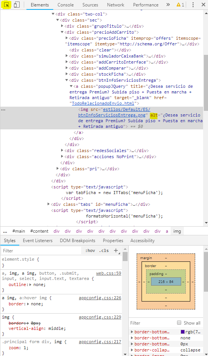The width and height of the screenshot is (208, 356).
Task: Click the yellow warning counter icon
Action: [180, 5]
